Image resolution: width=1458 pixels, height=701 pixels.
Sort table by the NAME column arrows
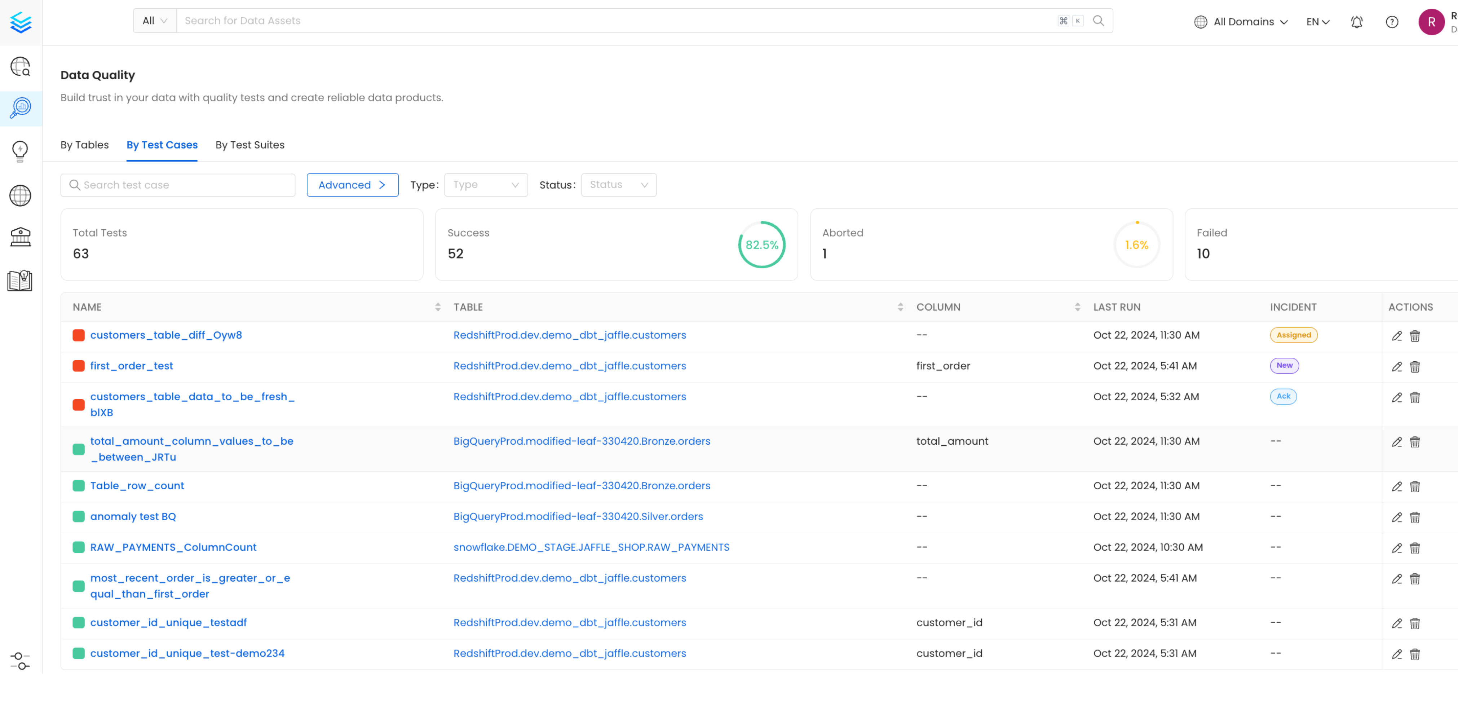[x=438, y=307]
